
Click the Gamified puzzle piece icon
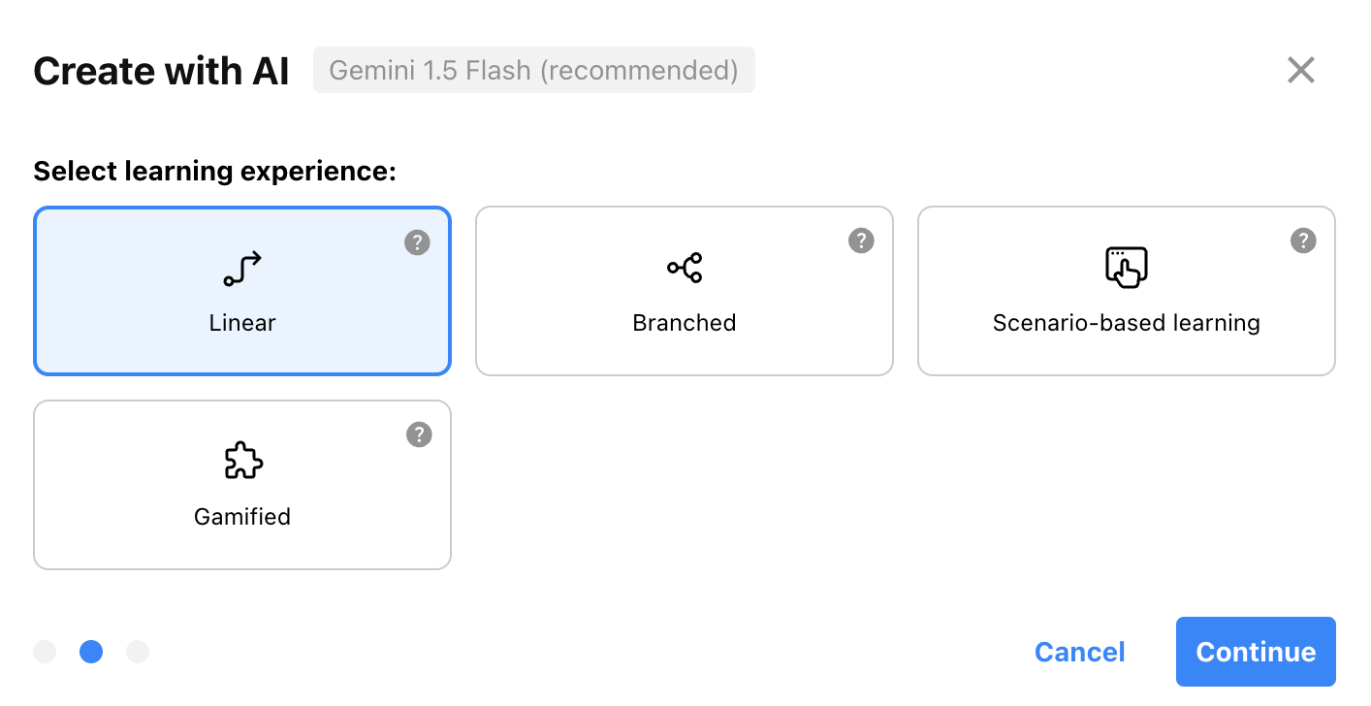pyautogui.click(x=242, y=461)
